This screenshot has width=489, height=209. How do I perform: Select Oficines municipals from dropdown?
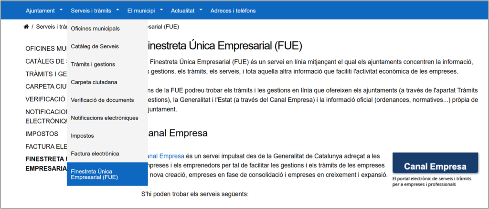pyautogui.click(x=95, y=29)
